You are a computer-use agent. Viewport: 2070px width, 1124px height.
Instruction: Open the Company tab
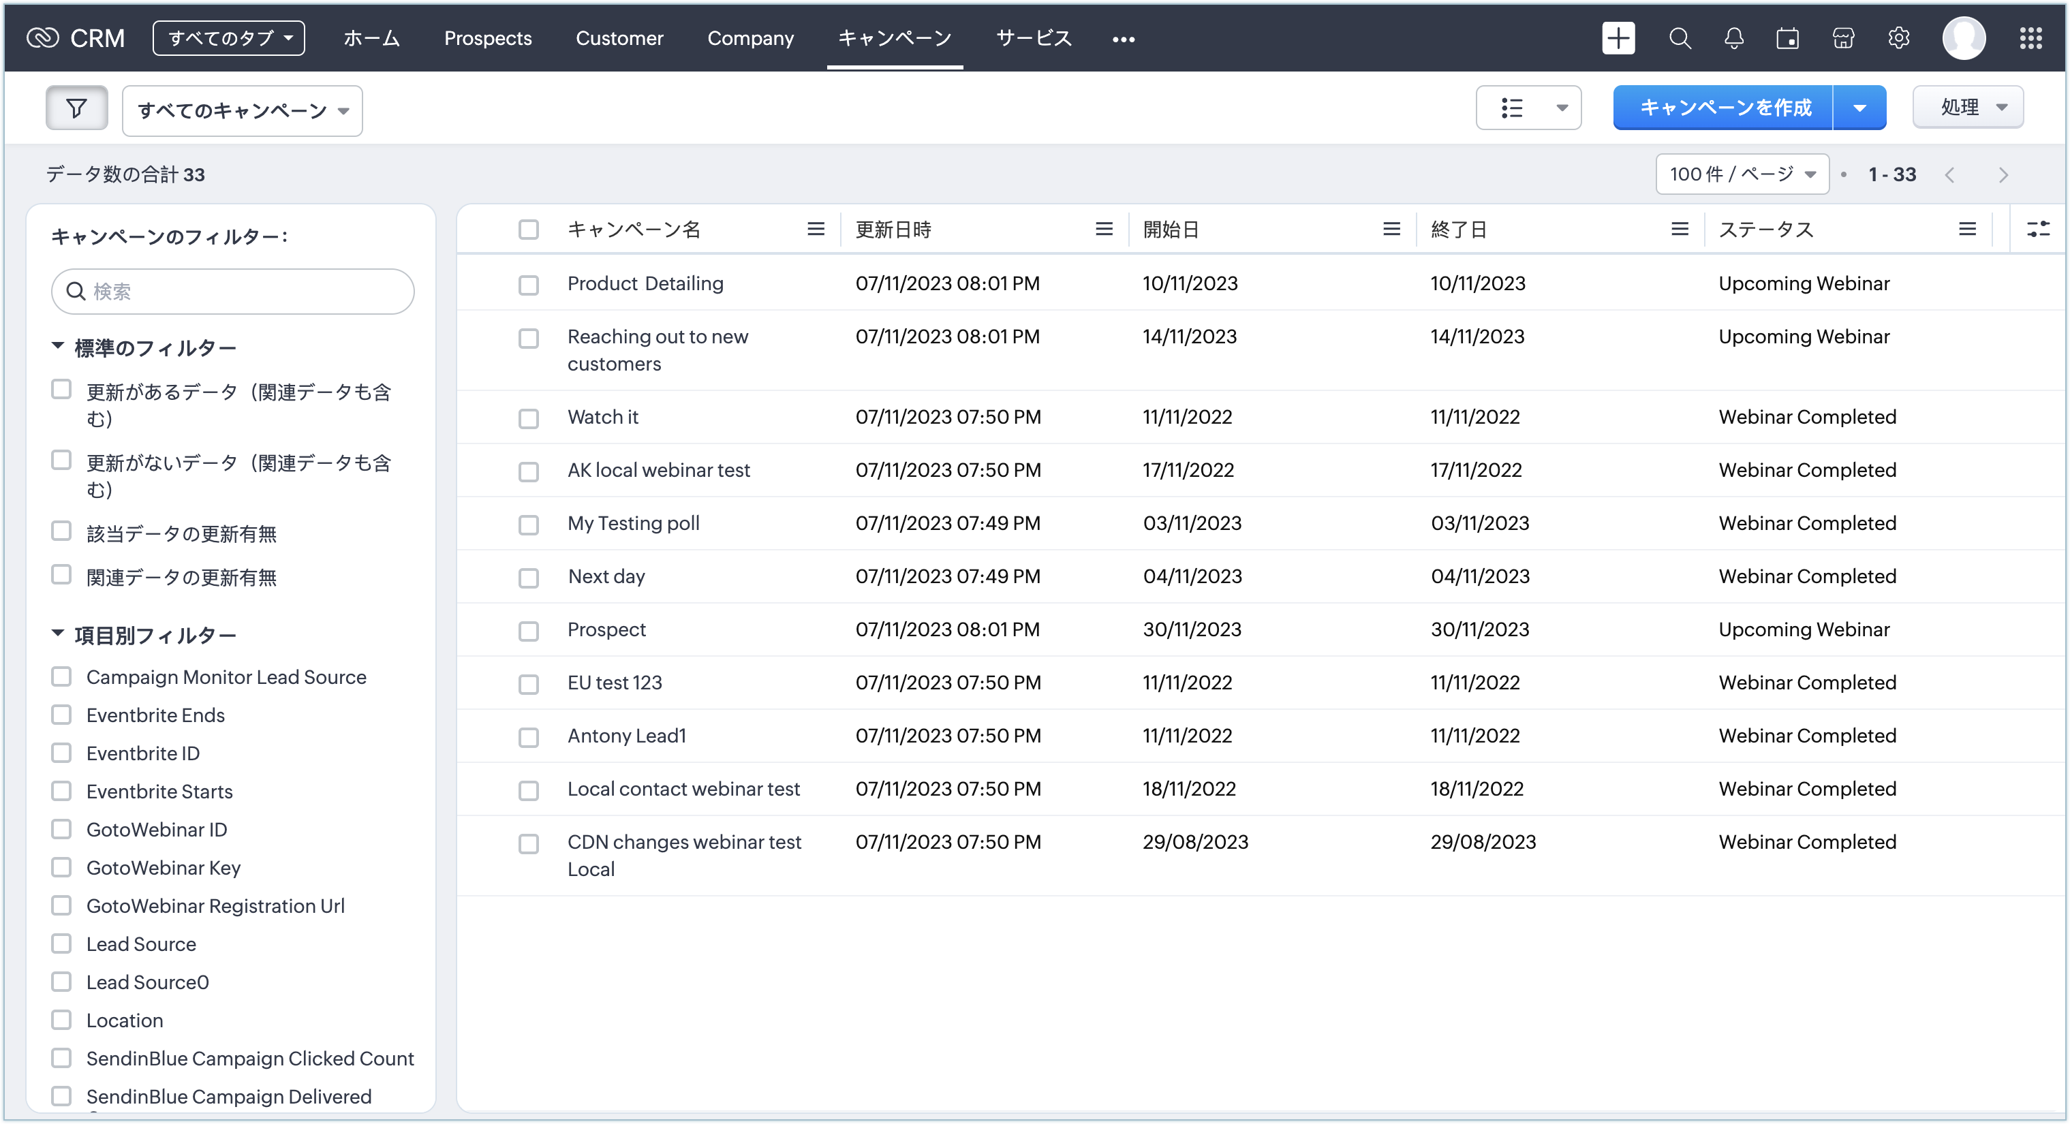click(750, 37)
